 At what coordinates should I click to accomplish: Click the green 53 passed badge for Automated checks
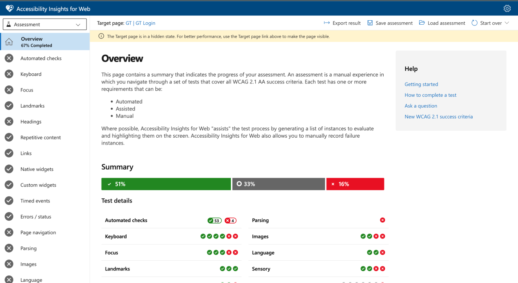pyautogui.click(x=214, y=221)
